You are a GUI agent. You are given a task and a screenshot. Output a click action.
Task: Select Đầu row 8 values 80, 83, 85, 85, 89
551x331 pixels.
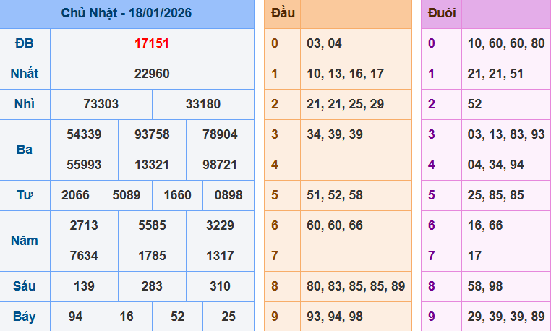coord(356,286)
